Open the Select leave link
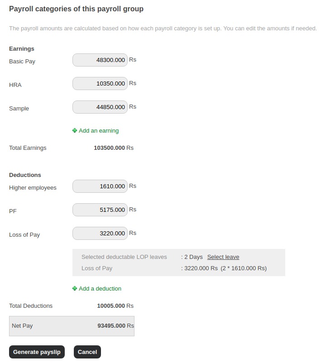Viewport: 326px width, 363px height. point(223,257)
